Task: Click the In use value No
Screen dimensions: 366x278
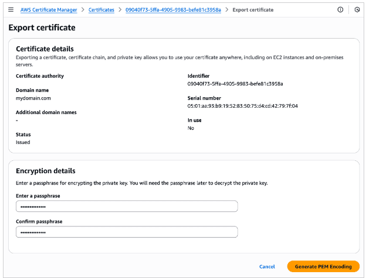Action: click(191, 128)
